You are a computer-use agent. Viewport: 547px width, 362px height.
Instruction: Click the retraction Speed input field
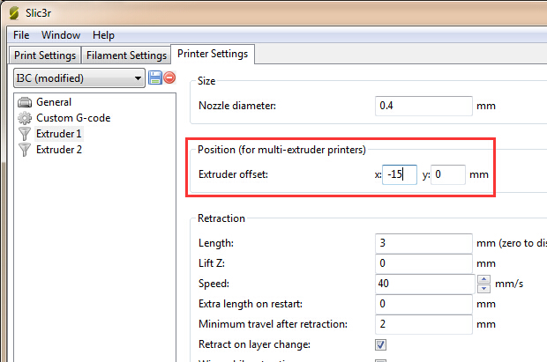(x=425, y=284)
